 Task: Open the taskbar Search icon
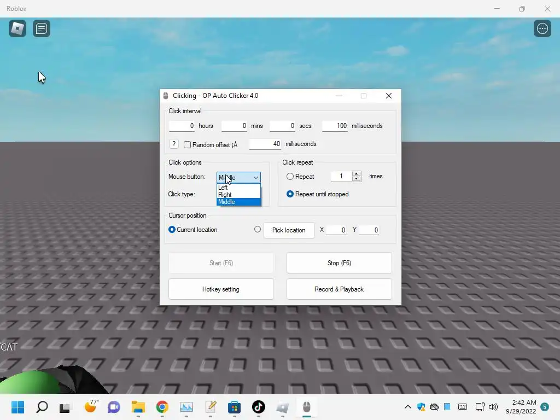click(x=42, y=407)
